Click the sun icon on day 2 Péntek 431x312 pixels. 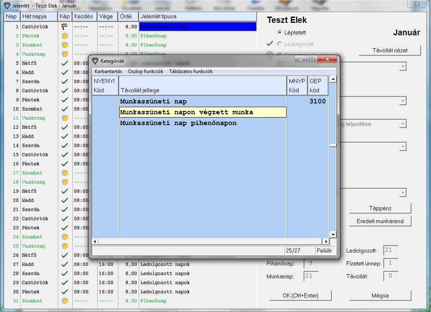coord(64,36)
